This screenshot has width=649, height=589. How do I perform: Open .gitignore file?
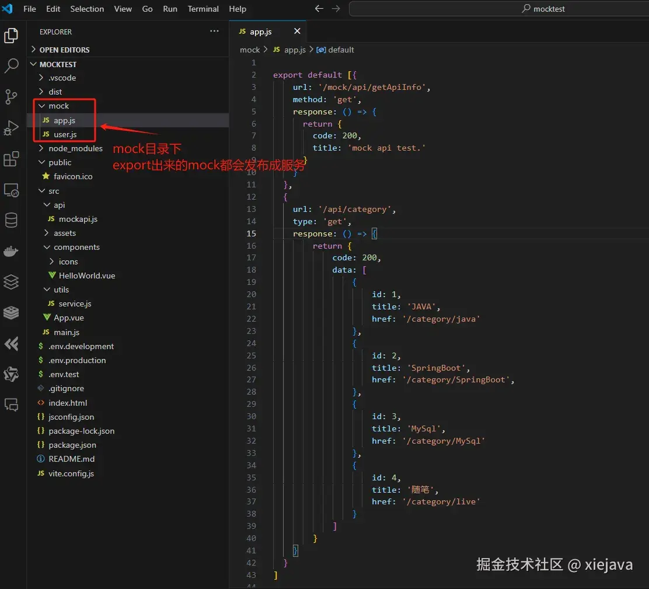(x=128, y=389)
